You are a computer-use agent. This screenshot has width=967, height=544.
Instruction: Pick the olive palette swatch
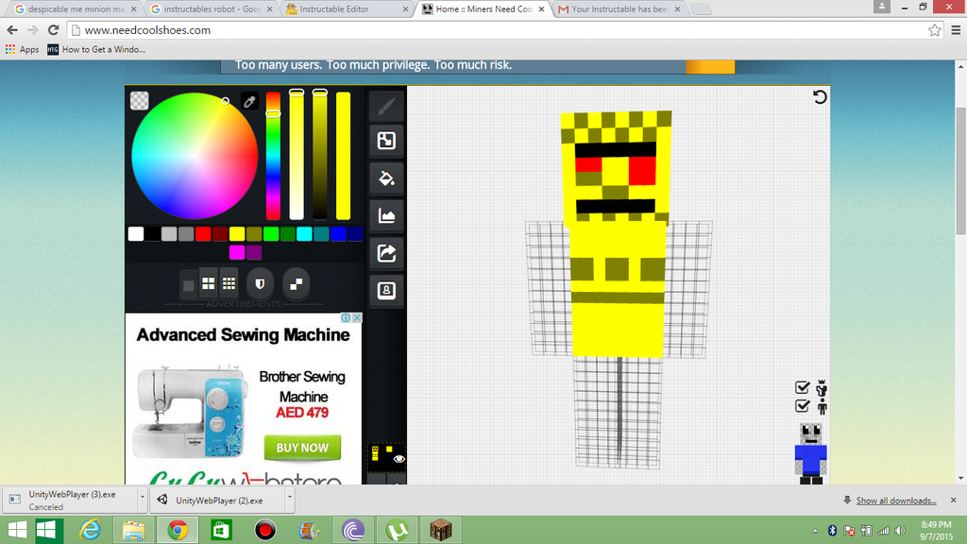[x=254, y=234]
